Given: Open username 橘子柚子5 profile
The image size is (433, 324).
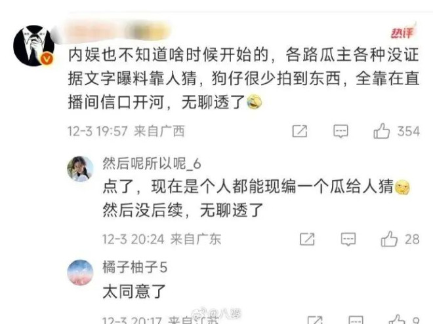Looking at the screenshot, I should [x=134, y=267].
